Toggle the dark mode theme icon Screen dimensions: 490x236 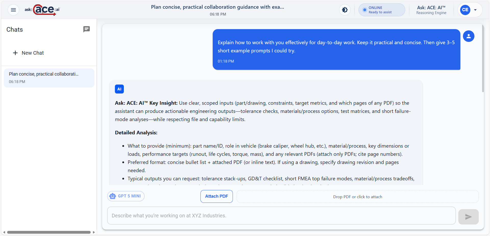tap(345, 9)
